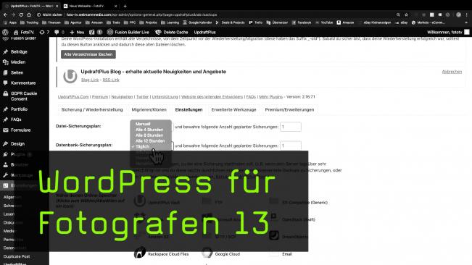Open browser home page icon

tap(29, 14)
